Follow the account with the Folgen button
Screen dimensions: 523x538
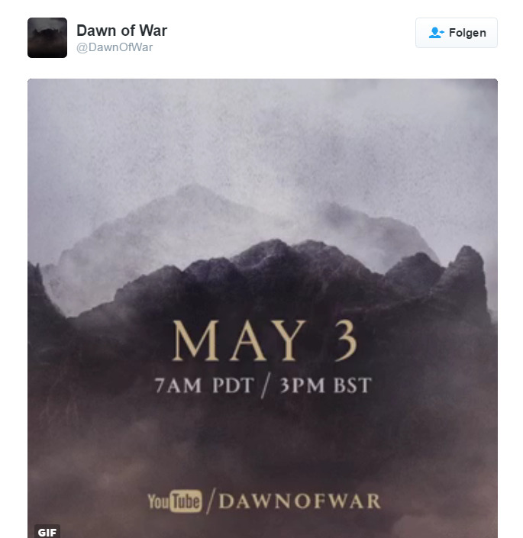(x=457, y=33)
